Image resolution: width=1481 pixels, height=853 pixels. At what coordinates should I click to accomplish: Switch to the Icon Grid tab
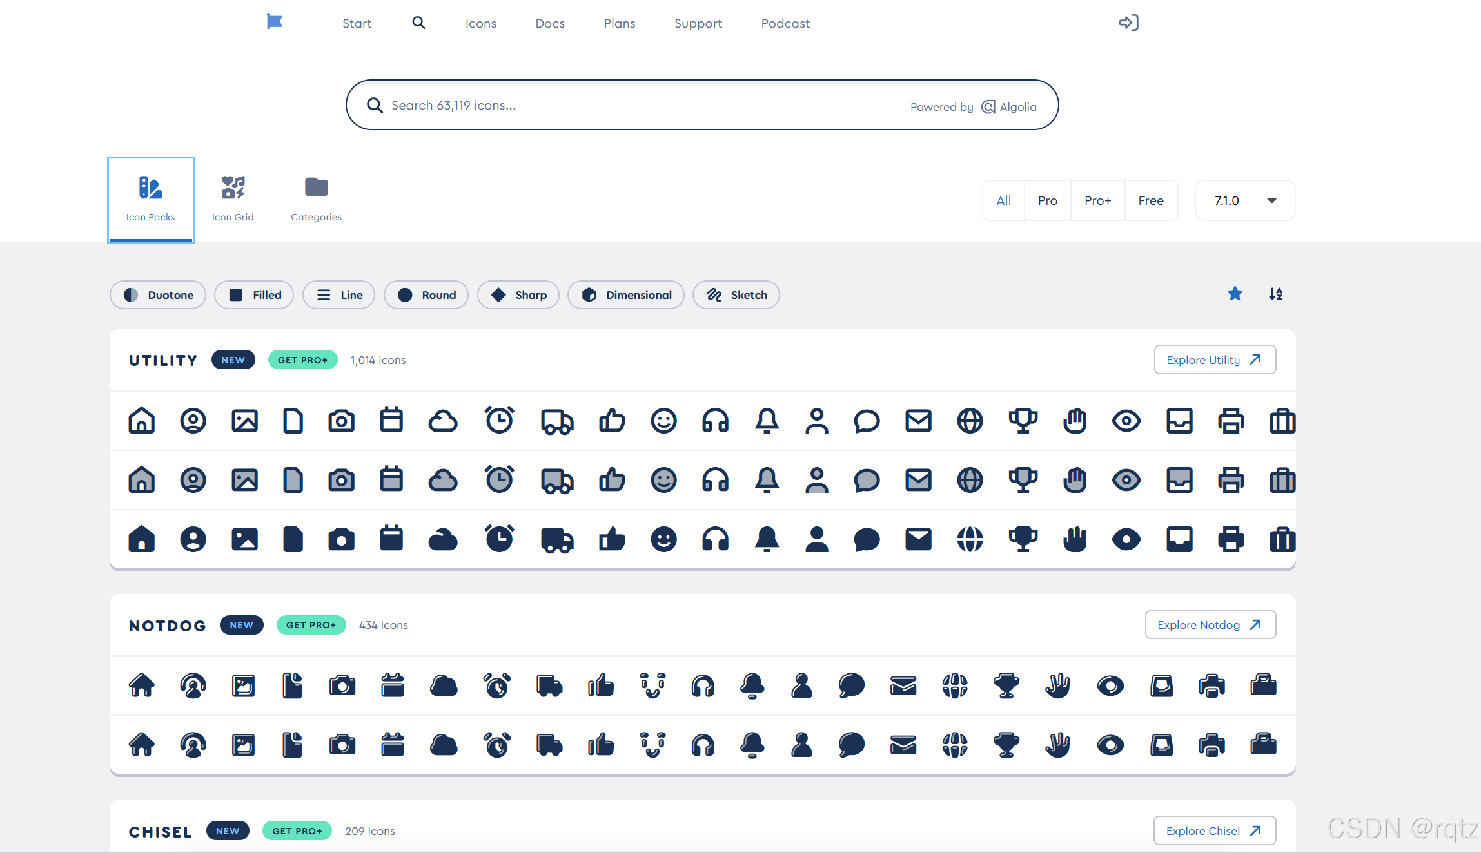[x=233, y=199]
